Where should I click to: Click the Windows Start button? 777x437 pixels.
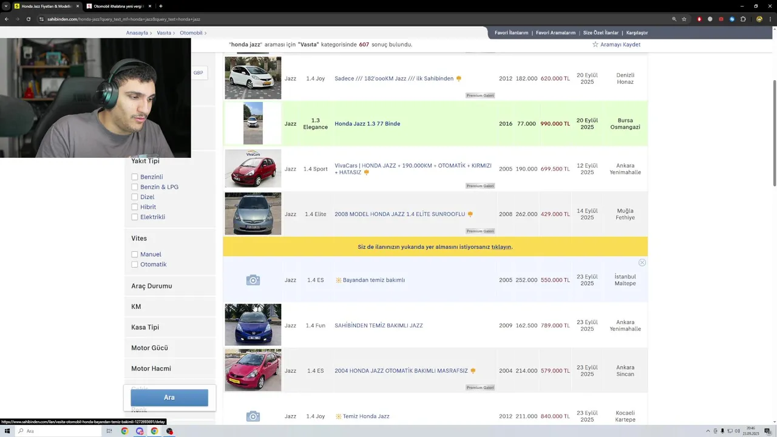coord(7,431)
